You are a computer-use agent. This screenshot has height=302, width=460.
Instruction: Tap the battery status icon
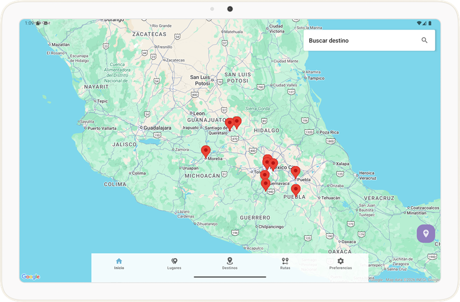coord(430,23)
